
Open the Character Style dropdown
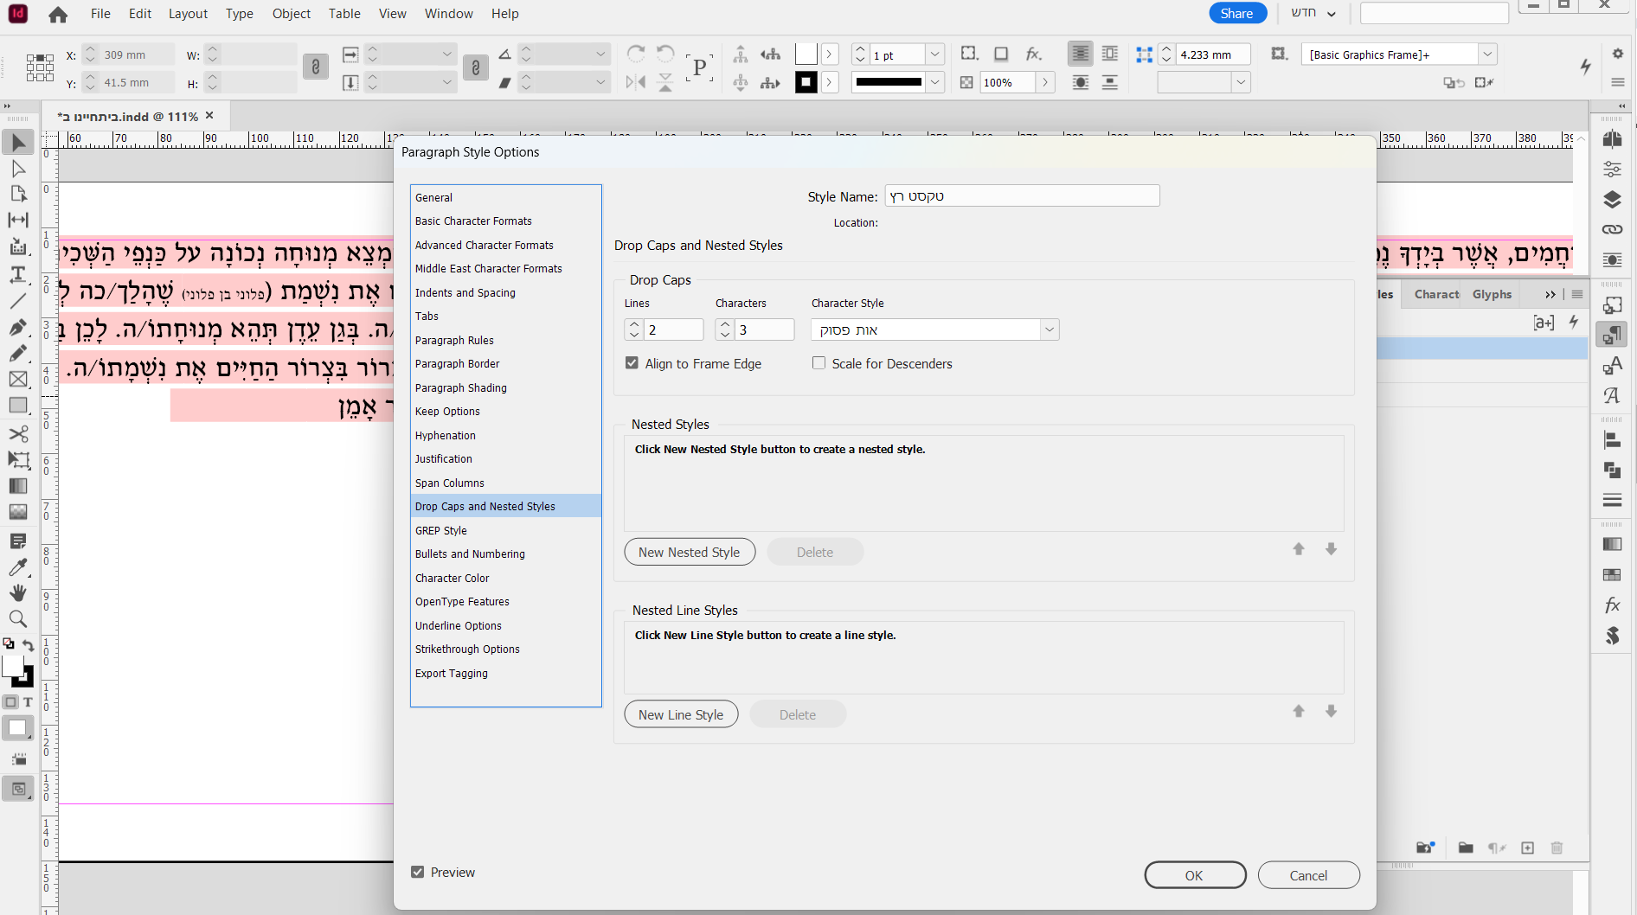pyautogui.click(x=1049, y=330)
